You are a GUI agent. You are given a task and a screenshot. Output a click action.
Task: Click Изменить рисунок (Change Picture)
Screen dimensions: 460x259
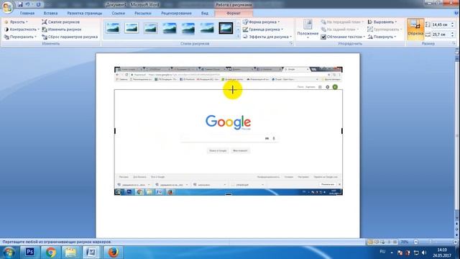tap(62, 29)
